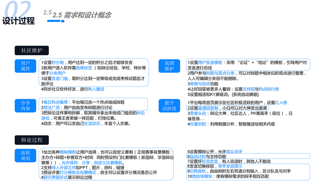Click the blue text 自定义比赛模板
Image resolution: width=324 pixels, height=182 pixels.
coord(108,163)
